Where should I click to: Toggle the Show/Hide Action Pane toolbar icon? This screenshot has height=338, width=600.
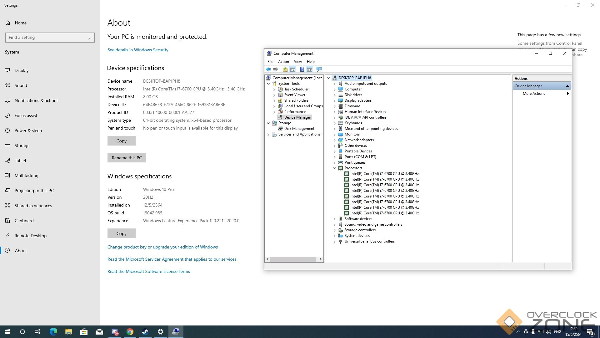[310, 69]
